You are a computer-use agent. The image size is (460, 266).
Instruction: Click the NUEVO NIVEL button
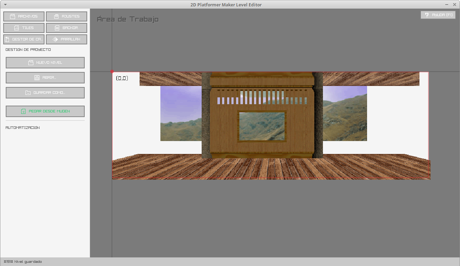tap(45, 63)
